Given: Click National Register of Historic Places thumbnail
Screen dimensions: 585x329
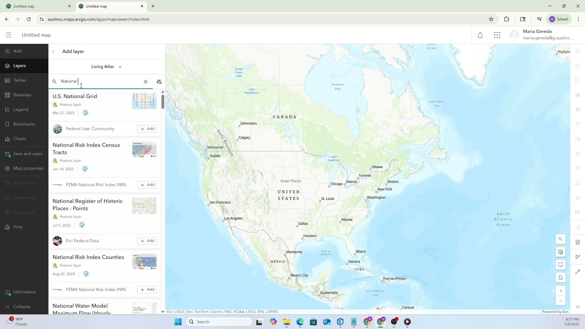Looking at the screenshot, I should pyautogui.click(x=144, y=206).
